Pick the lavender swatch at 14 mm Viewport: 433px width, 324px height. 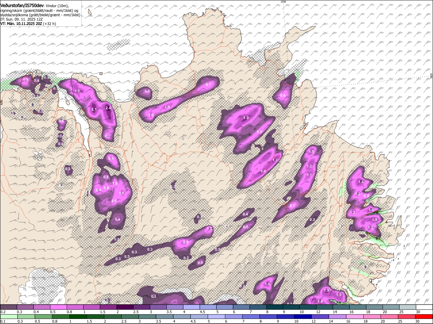338,317
